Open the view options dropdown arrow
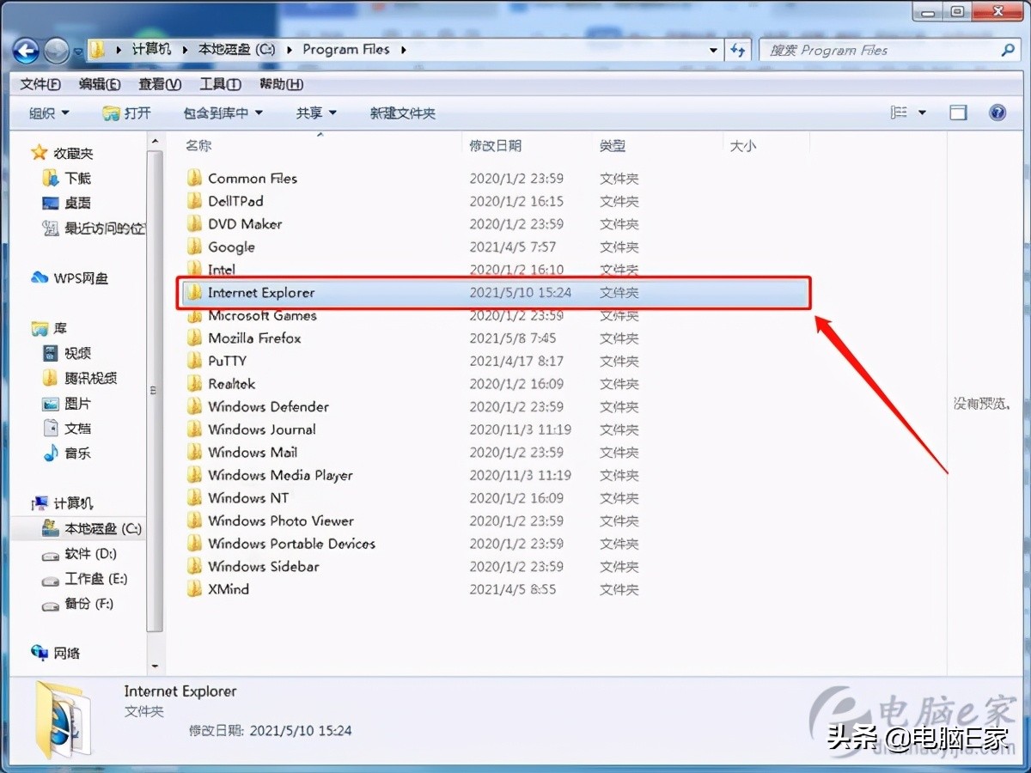The width and height of the screenshot is (1031, 773). click(x=923, y=113)
